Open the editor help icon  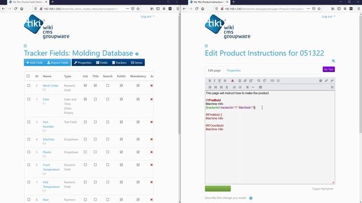(x=321, y=81)
